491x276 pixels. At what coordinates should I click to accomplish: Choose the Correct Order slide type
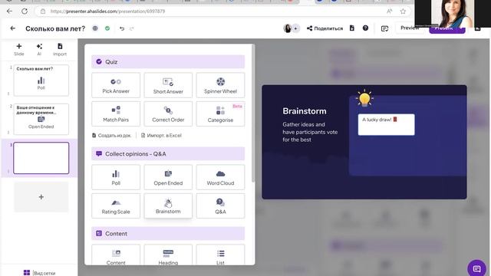168,114
